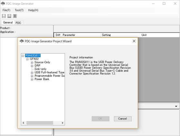Click the PDC-Image Generator title bar app icon
180x136 pixels.
(3, 4)
